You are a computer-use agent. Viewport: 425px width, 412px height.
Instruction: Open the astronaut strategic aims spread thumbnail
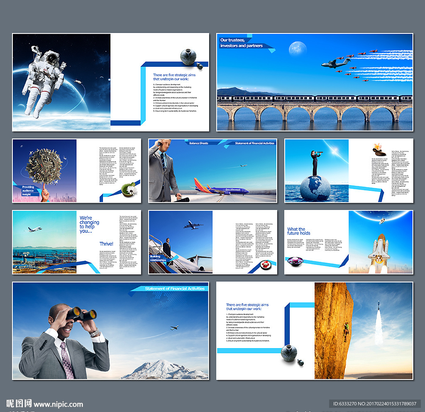(x=110, y=82)
